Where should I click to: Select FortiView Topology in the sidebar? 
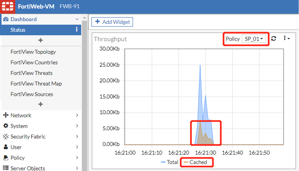[x=33, y=52]
